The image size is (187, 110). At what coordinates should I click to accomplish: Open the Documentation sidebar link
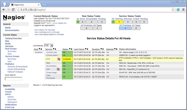pos(12,30)
